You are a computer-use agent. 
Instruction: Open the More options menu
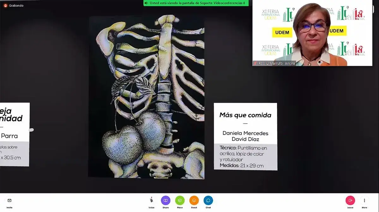[364, 200]
